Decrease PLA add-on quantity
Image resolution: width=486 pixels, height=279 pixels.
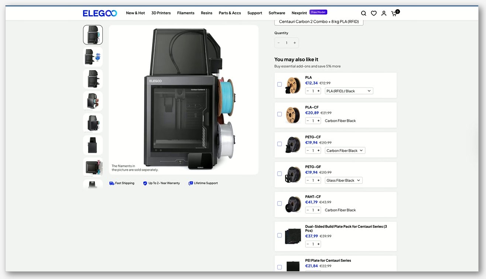308,91
